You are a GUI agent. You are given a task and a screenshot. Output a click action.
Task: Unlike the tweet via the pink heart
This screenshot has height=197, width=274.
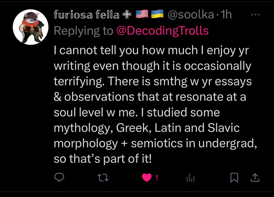click(x=147, y=178)
